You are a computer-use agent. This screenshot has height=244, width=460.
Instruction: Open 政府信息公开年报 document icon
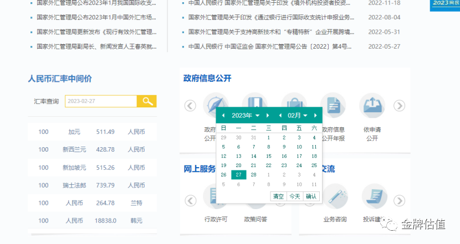(333, 106)
